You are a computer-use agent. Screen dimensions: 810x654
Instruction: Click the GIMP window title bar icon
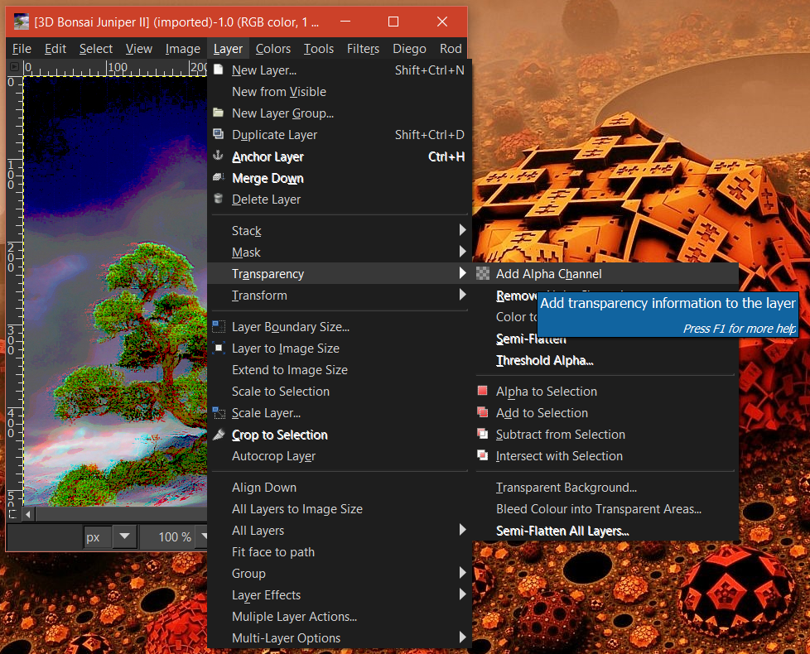click(x=22, y=22)
